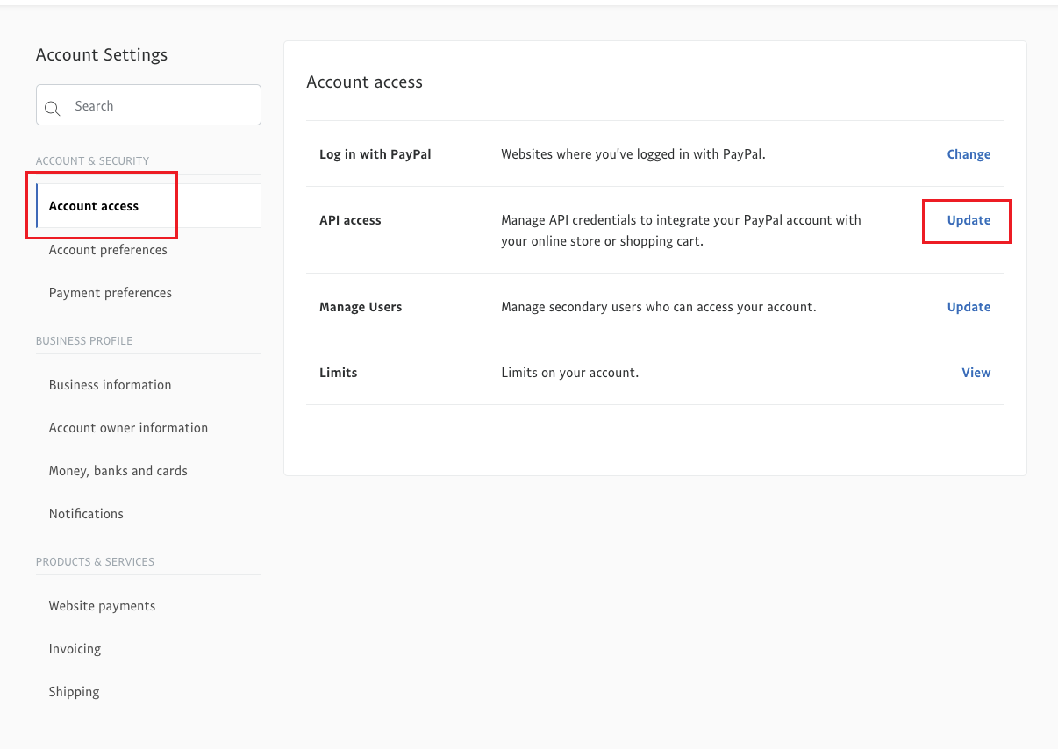1058x749 pixels.
Task: Click the 'ACCOUNT & SECURITY' section label
Action: coord(92,161)
